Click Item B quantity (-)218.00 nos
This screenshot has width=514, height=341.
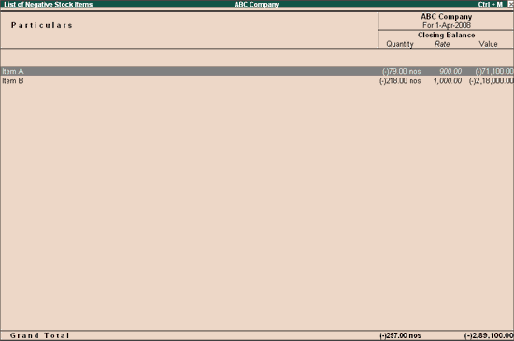[400, 81]
